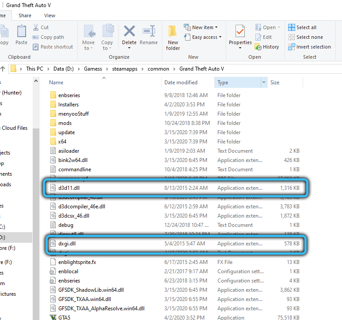Expand the Easy access dropdown
The height and width of the screenshot is (320, 342).
coord(203,37)
